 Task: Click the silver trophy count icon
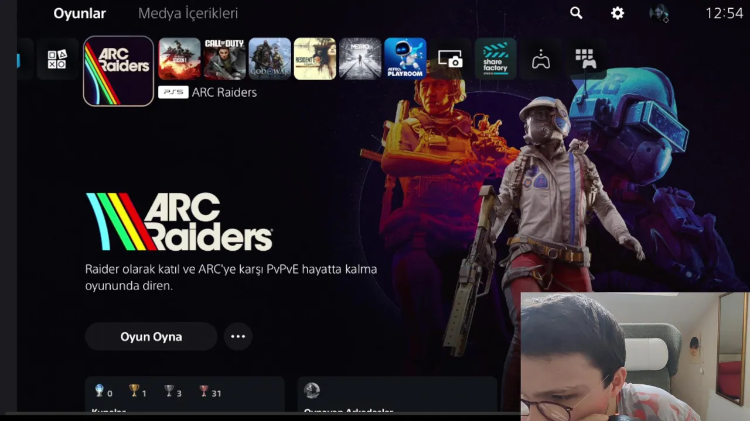(x=169, y=391)
